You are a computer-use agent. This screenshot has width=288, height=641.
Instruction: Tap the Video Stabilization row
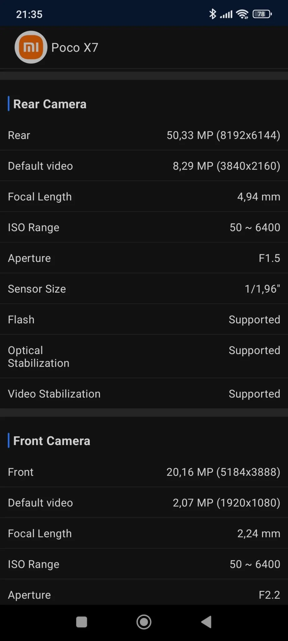144,394
